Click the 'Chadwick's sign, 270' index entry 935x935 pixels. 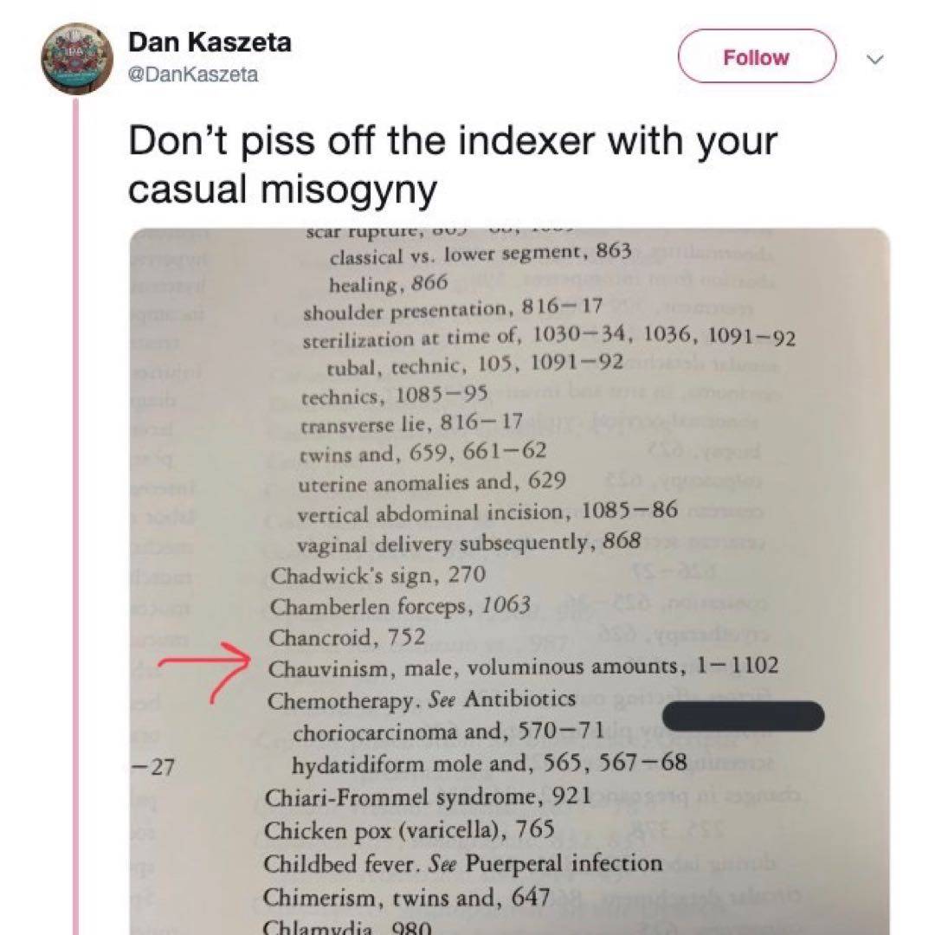378,575
